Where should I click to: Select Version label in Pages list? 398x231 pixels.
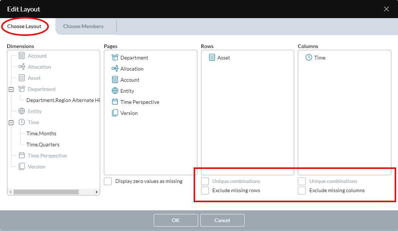click(129, 113)
